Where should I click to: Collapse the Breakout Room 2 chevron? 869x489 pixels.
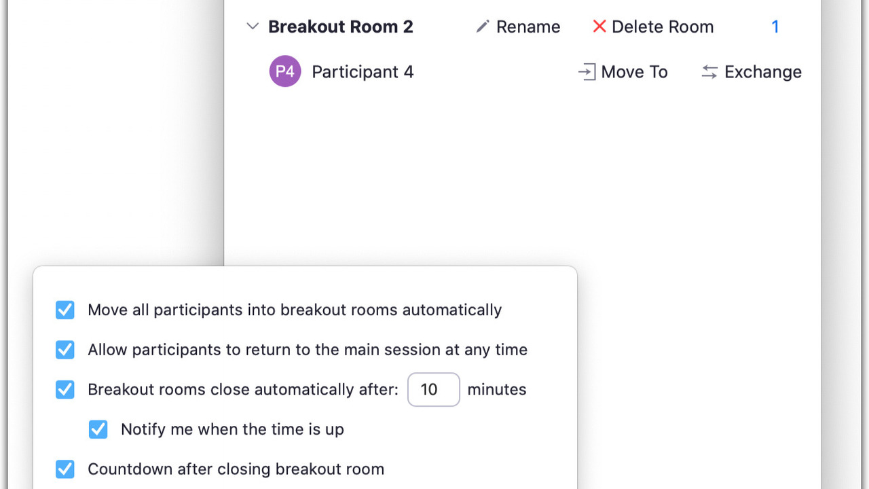[x=253, y=26]
